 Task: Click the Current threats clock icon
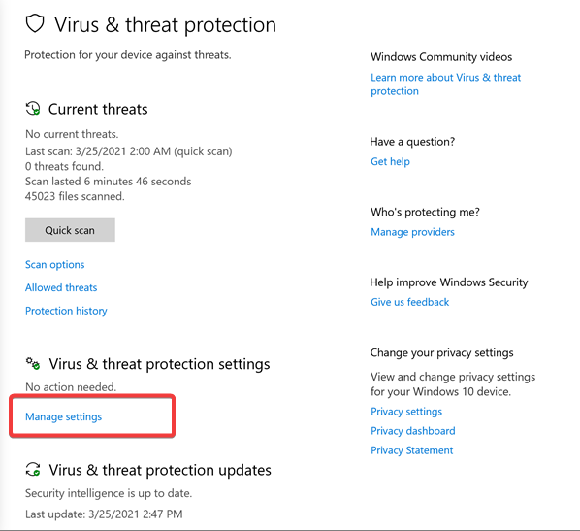pyautogui.click(x=33, y=109)
